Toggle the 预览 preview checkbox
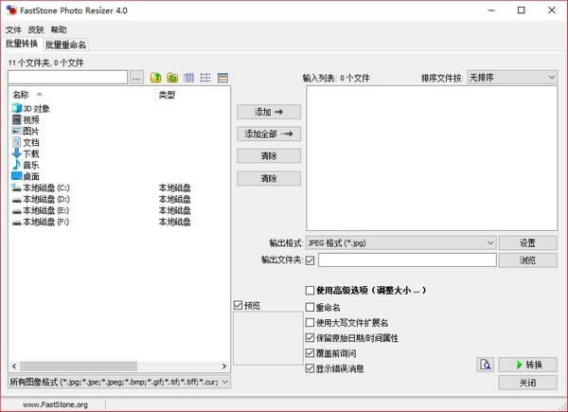 (239, 305)
